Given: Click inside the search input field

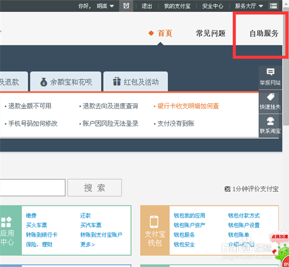Looking at the screenshot, I should coord(32,188).
